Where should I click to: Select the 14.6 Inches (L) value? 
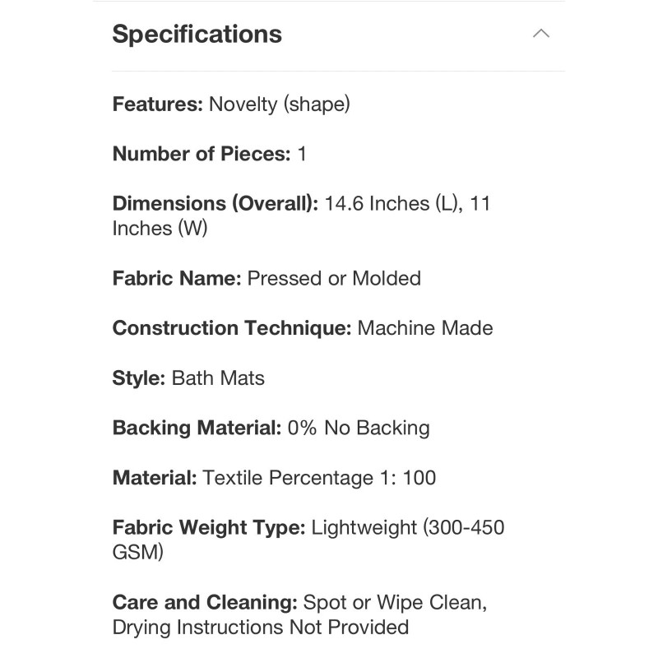[x=389, y=203]
